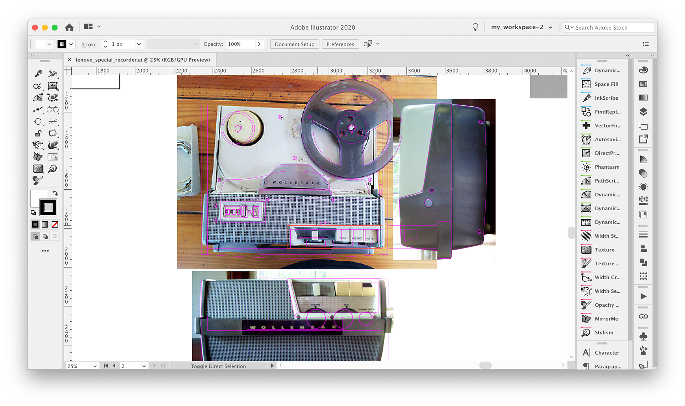The image size is (685, 406).
Task: Click the Preferences button
Action: click(340, 44)
